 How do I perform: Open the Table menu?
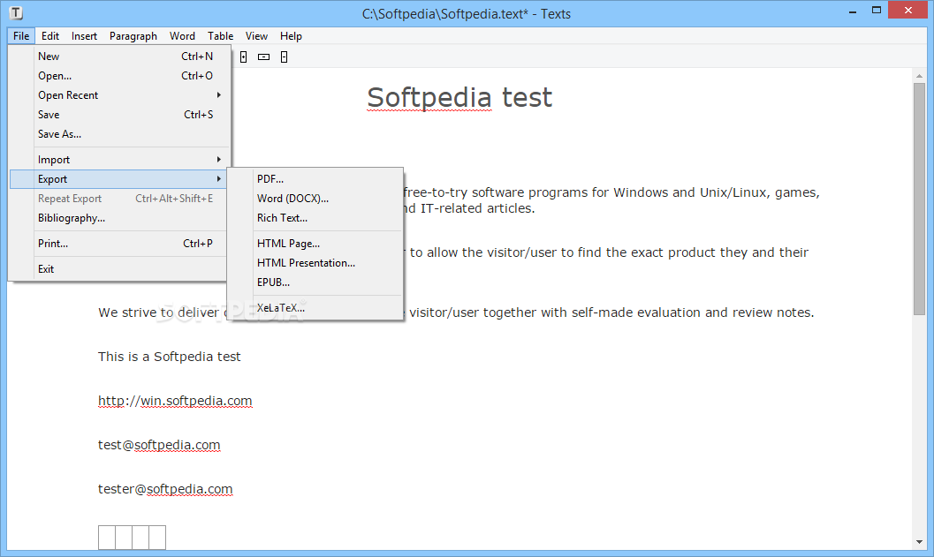220,35
